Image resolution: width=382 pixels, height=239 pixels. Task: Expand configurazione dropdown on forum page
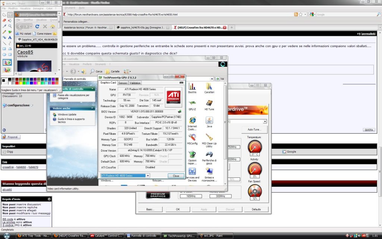[x=32, y=106]
